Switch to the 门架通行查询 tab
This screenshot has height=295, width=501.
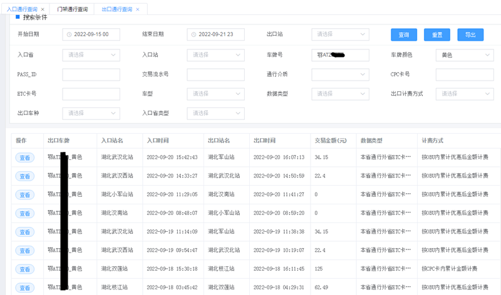tap(72, 9)
